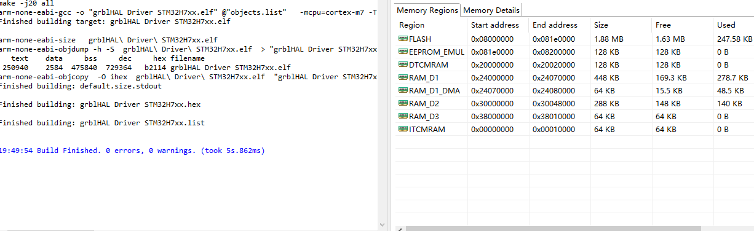Select the FLASH region name
Image resolution: width=754 pixels, height=231 pixels.
point(420,39)
